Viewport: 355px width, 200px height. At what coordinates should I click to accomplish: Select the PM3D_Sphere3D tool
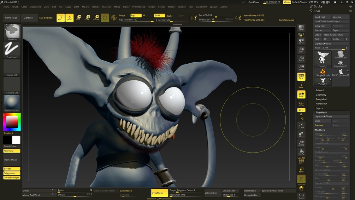(x=341, y=73)
